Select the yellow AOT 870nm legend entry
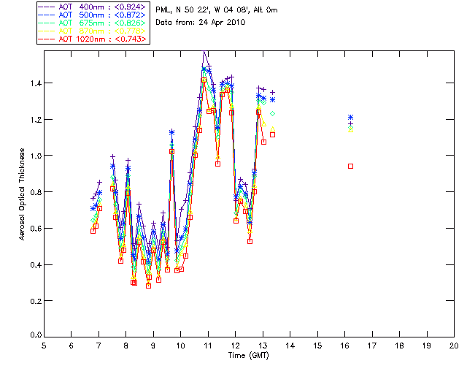This screenshot has width=467, height=374. (x=93, y=30)
